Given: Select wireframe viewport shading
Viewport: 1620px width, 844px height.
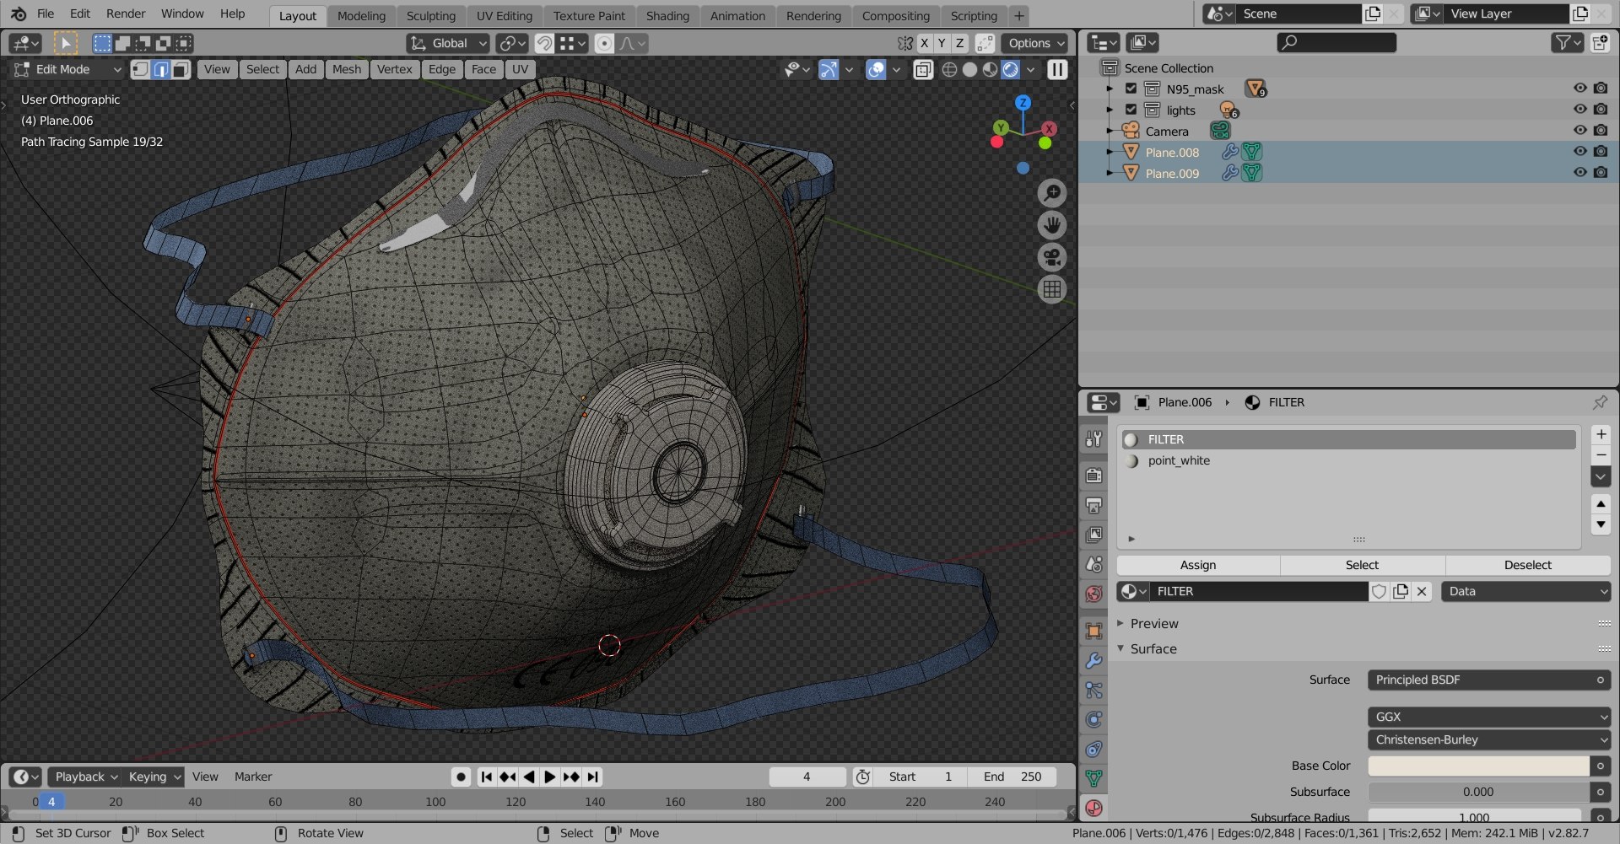Looking at the screenshot, I should coord(949,70).
